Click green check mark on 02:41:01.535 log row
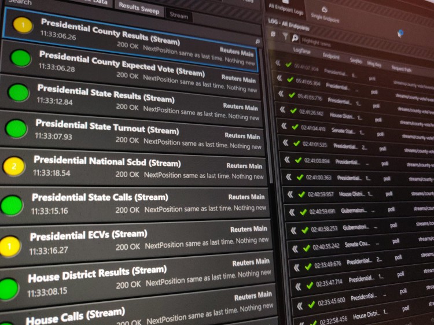 (297, 143)
